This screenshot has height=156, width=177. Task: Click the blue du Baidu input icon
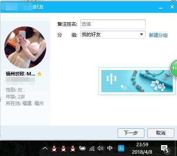coord(121,148)
